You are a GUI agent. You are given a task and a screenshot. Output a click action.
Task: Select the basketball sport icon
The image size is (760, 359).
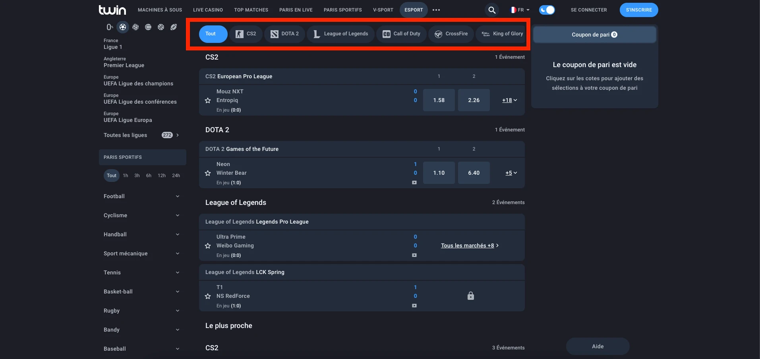[161, 27]
